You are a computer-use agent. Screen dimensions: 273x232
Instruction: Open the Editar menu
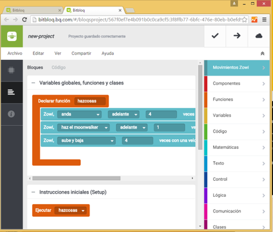click(39, 54)
